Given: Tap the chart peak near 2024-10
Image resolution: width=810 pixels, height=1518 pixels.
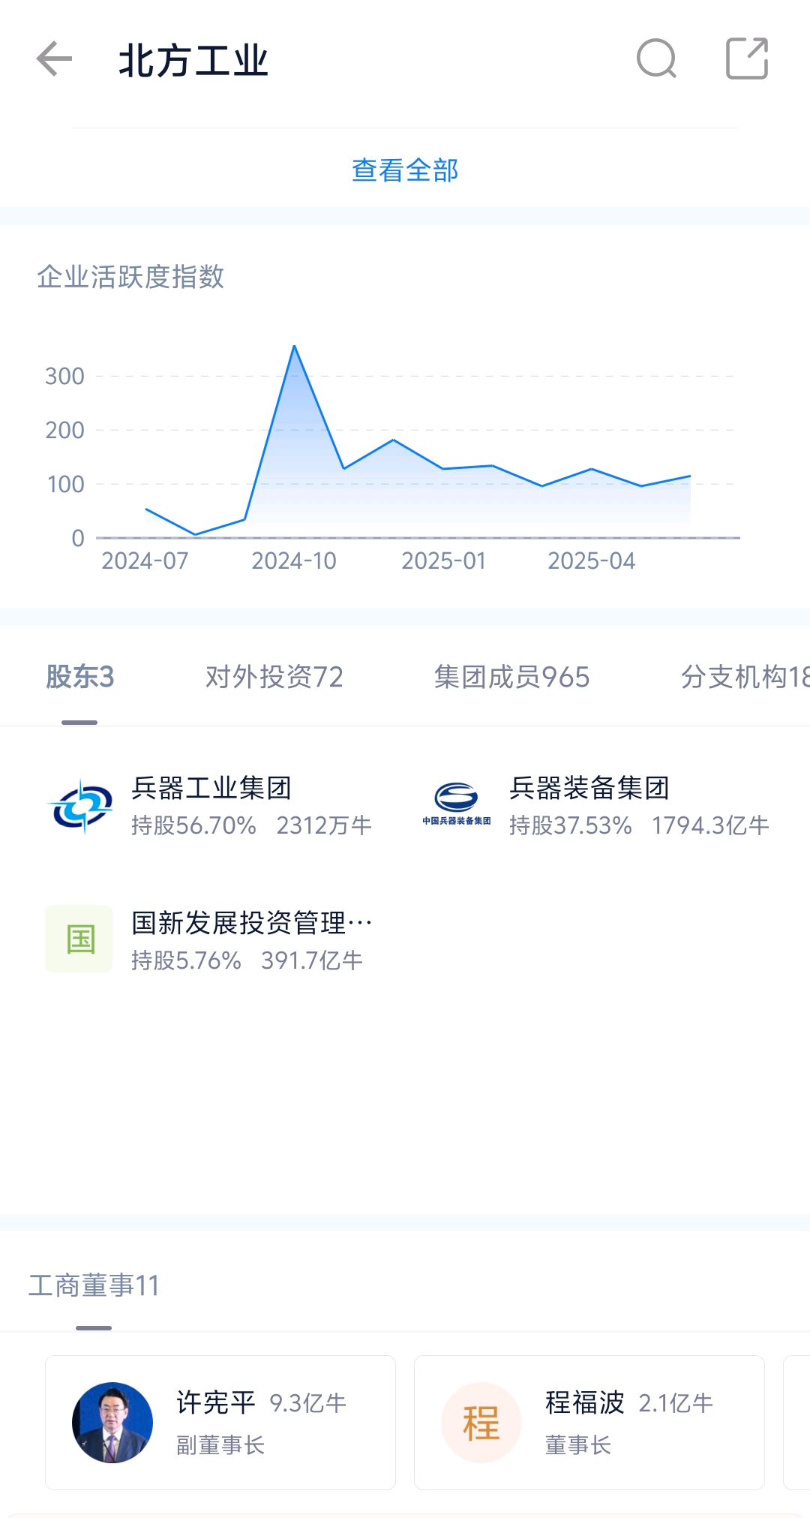Looking at the screenshot, I should point(294,347).
